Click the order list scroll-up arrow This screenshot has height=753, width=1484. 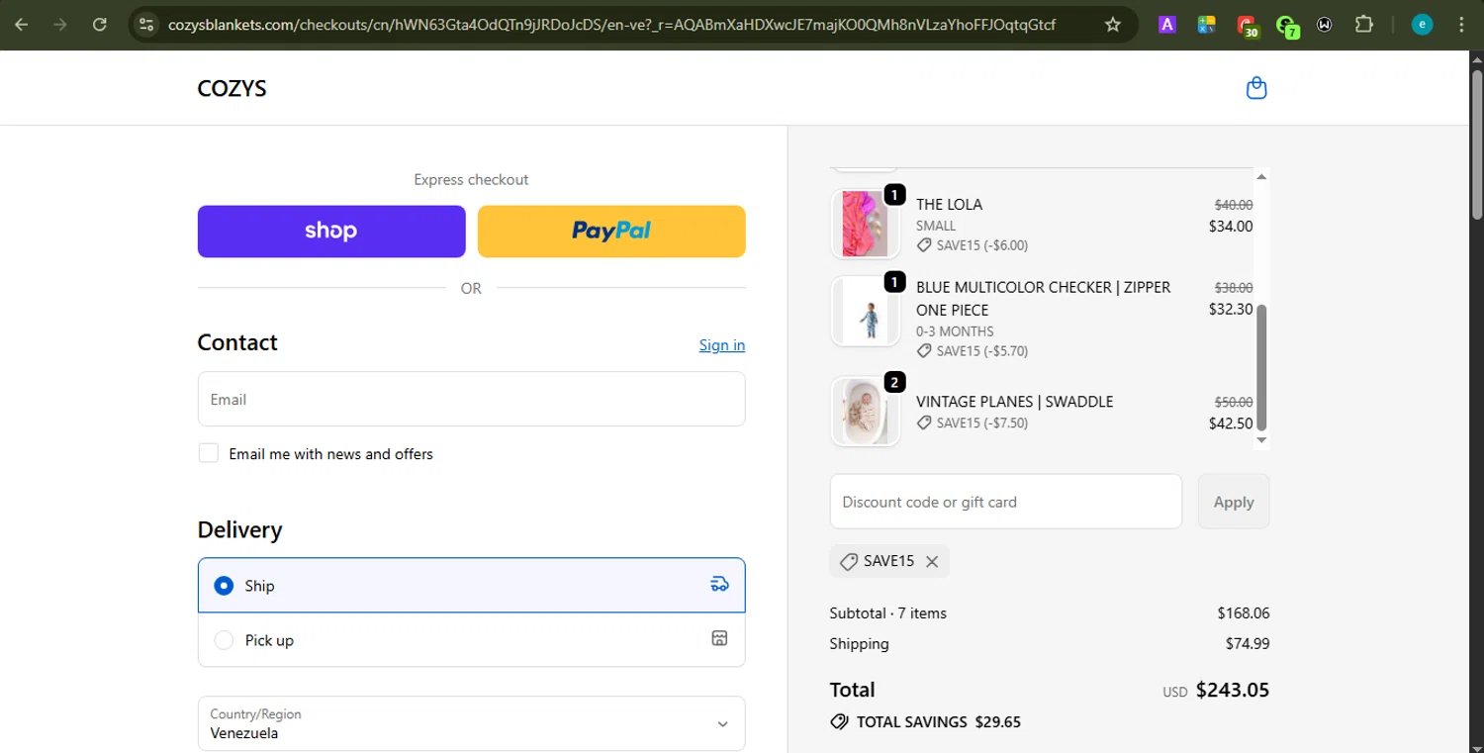pos(1261,176)
